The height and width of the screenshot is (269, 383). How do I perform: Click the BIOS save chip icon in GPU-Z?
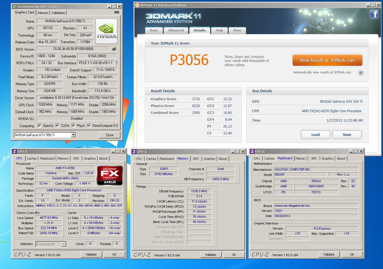[114, 49]
